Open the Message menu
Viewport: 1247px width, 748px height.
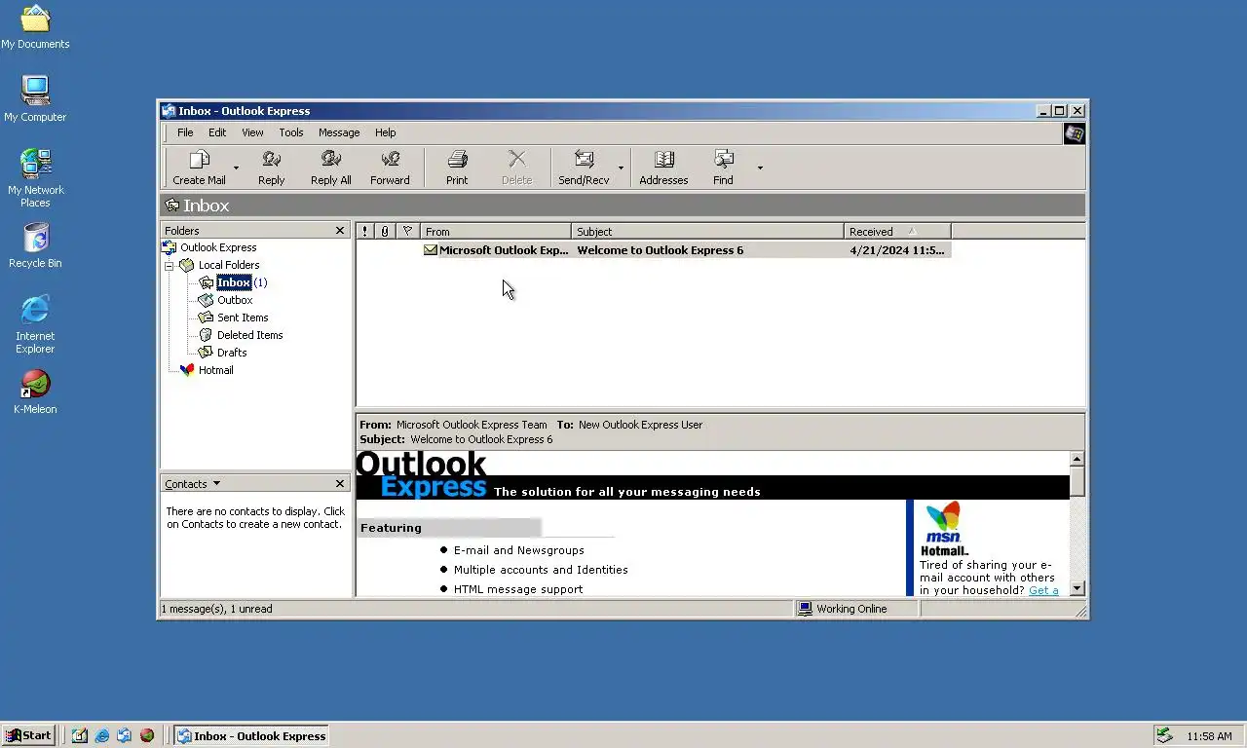tap(339, 132)
